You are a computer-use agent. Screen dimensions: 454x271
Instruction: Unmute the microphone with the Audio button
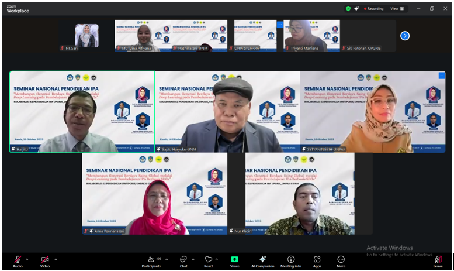pyautogui.click(x=18, y=259)
